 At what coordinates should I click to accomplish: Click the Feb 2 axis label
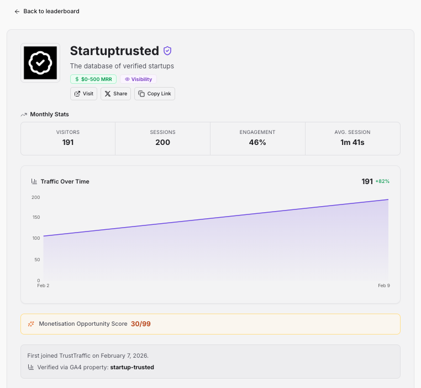click(43, 285)
